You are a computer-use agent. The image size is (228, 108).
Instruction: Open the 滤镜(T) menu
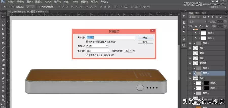click(67, 2)
